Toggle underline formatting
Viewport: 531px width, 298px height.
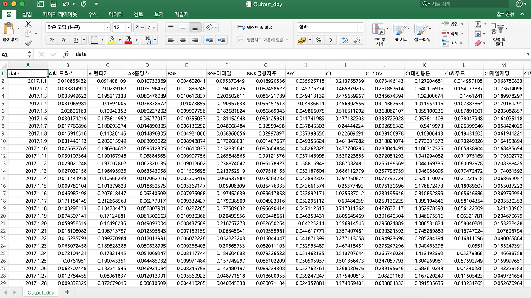[76, 40]
